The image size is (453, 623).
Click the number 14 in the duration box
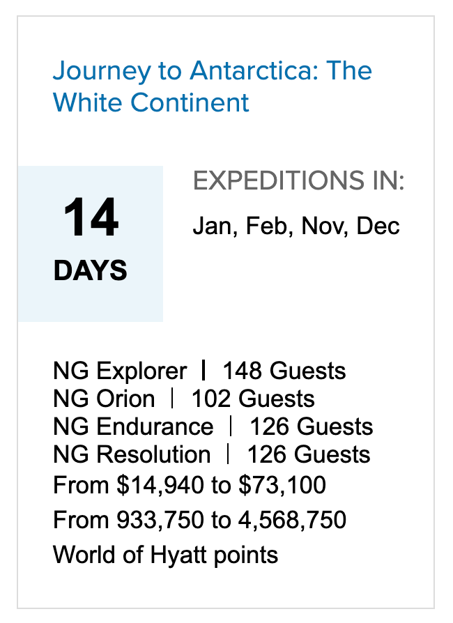(91, 220)
